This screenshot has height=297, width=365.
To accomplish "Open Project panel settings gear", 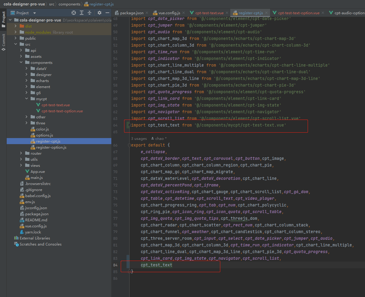I will click(100, 13).
